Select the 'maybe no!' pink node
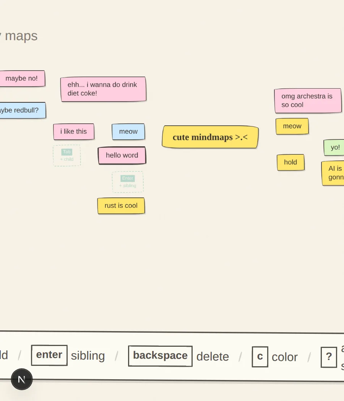The height and width of the screenshot is (401, 344). pos(22,79)
